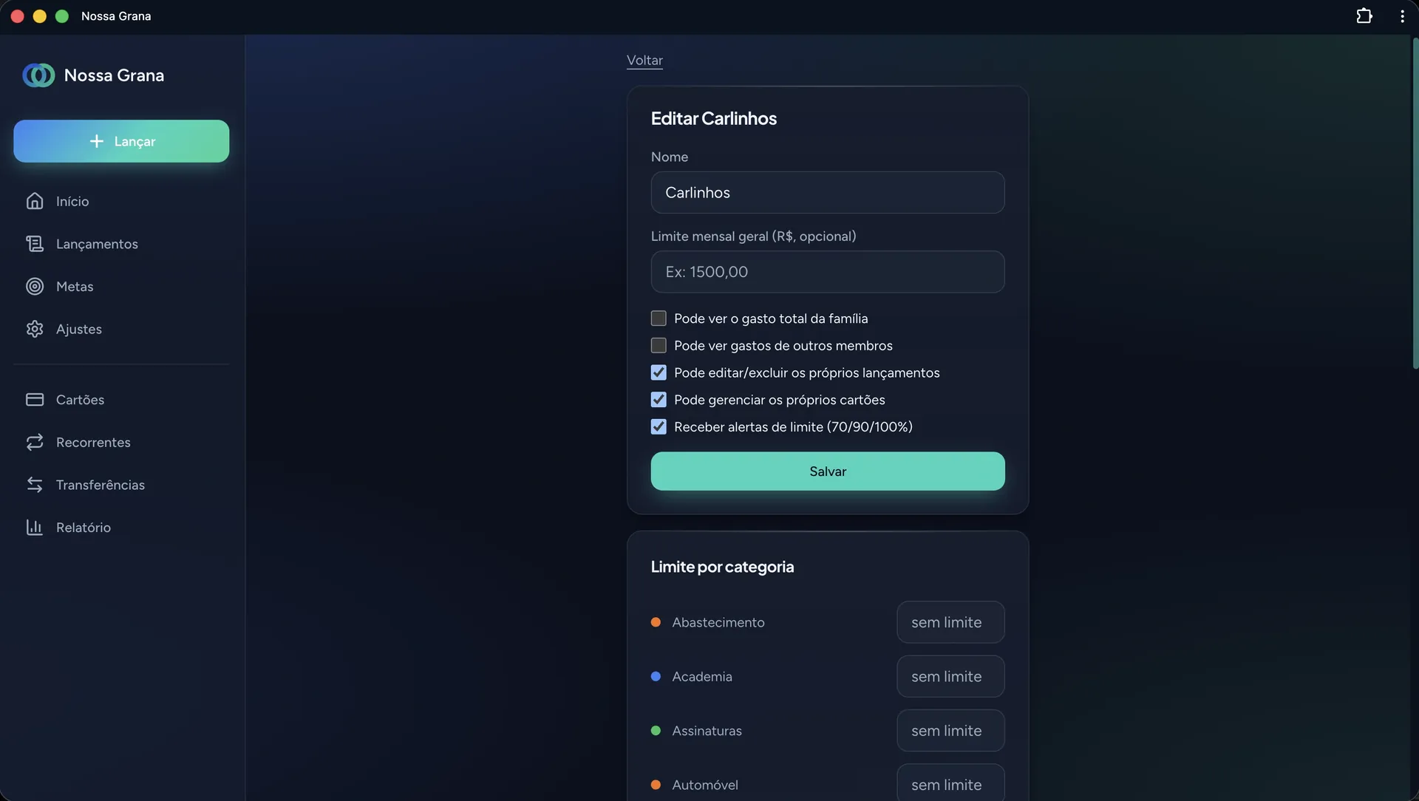Click the Cartões label in sidebar
This screenshot has width=1419, height=801.
click(81, 400)
